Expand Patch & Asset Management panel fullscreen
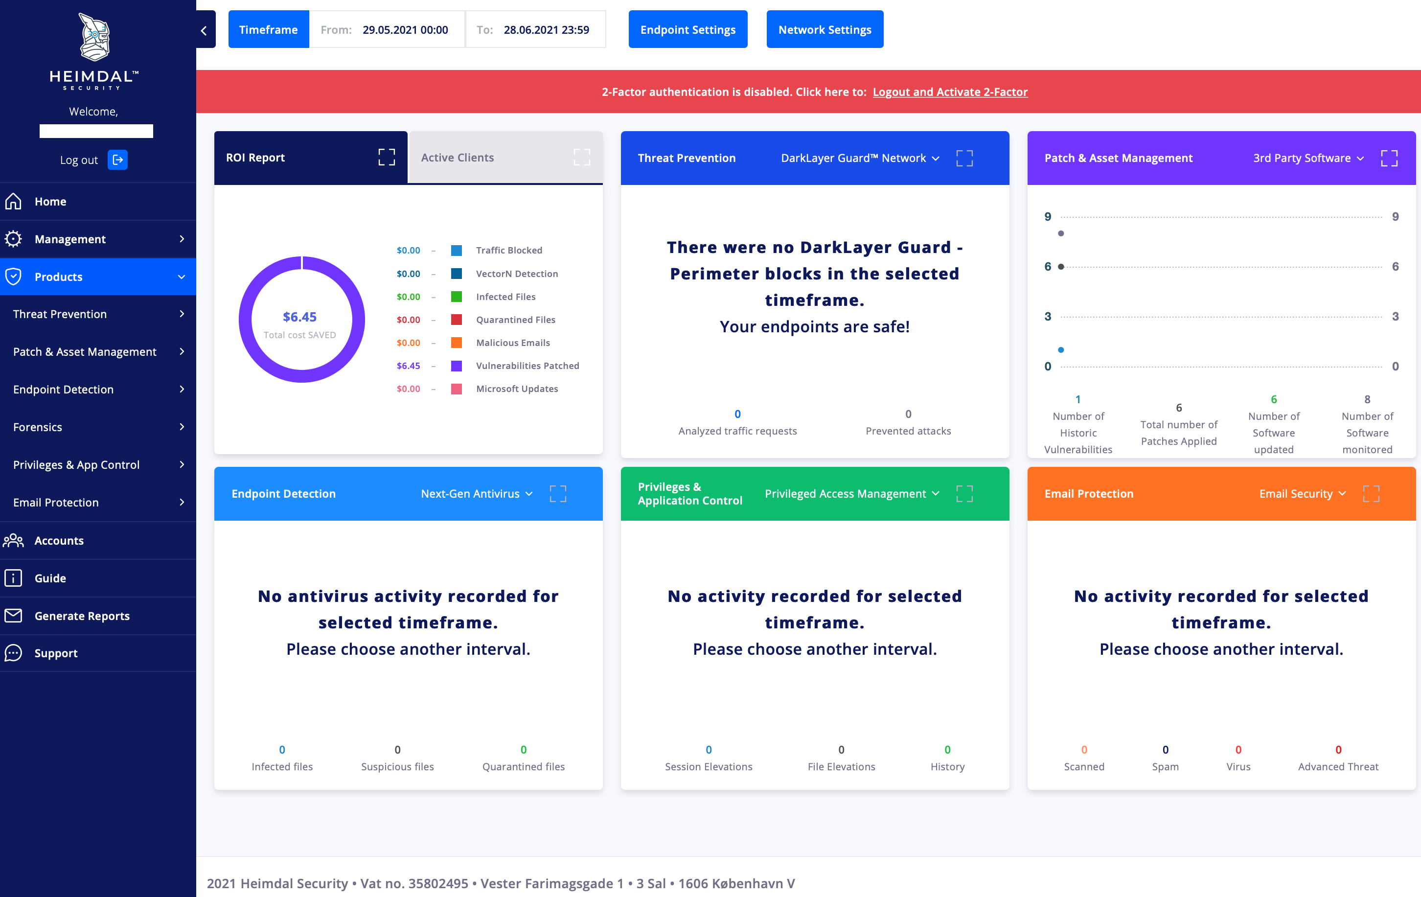Screen dimensions: 1421x897 point(1389,158)
